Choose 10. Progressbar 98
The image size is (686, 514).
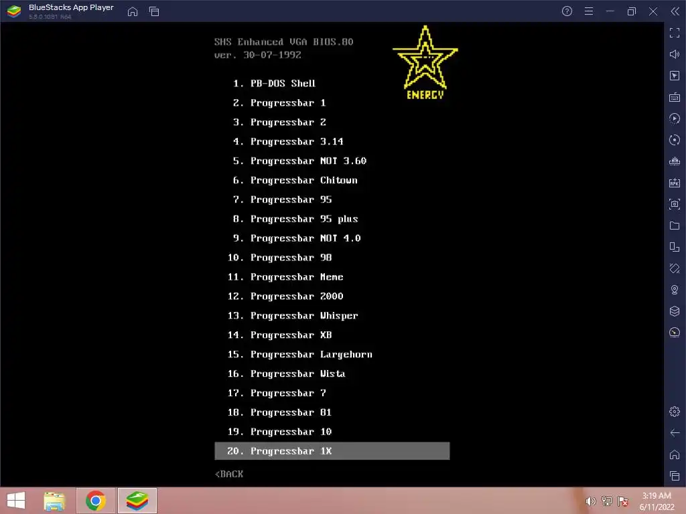tap(279, 258)
